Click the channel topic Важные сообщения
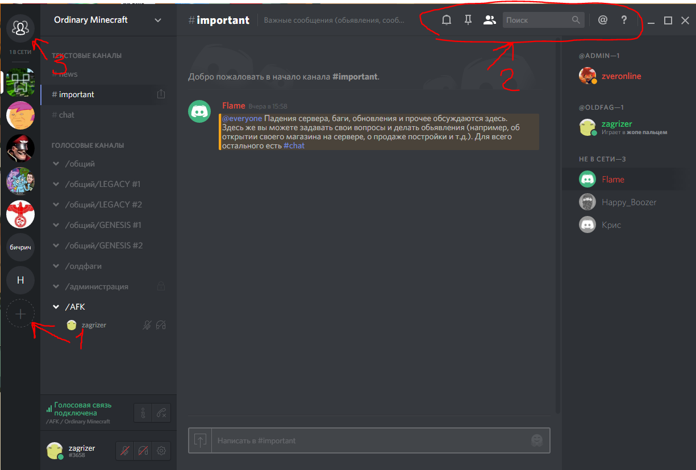 [334, 20]
